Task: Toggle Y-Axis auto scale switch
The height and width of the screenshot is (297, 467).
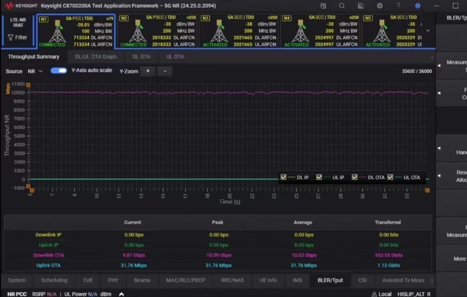Action: tap(59, 70)
